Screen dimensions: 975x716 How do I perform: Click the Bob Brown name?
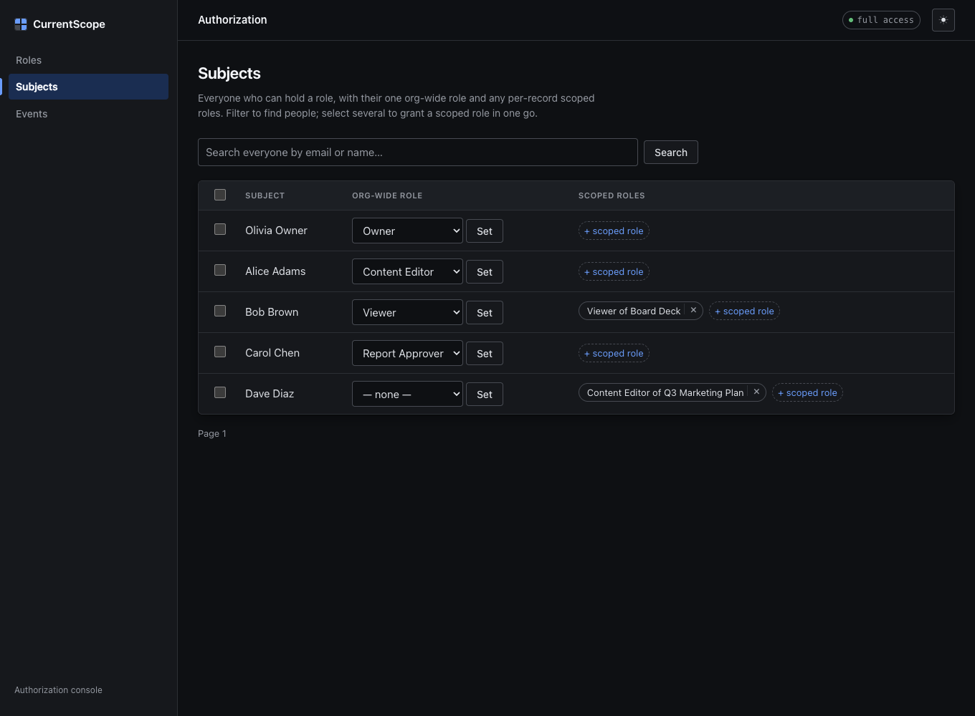272,312
